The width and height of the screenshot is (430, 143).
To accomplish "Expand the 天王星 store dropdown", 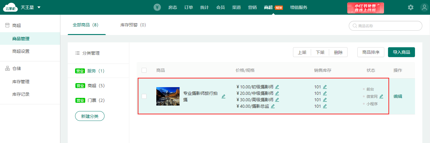I will [x=39, y=7].
